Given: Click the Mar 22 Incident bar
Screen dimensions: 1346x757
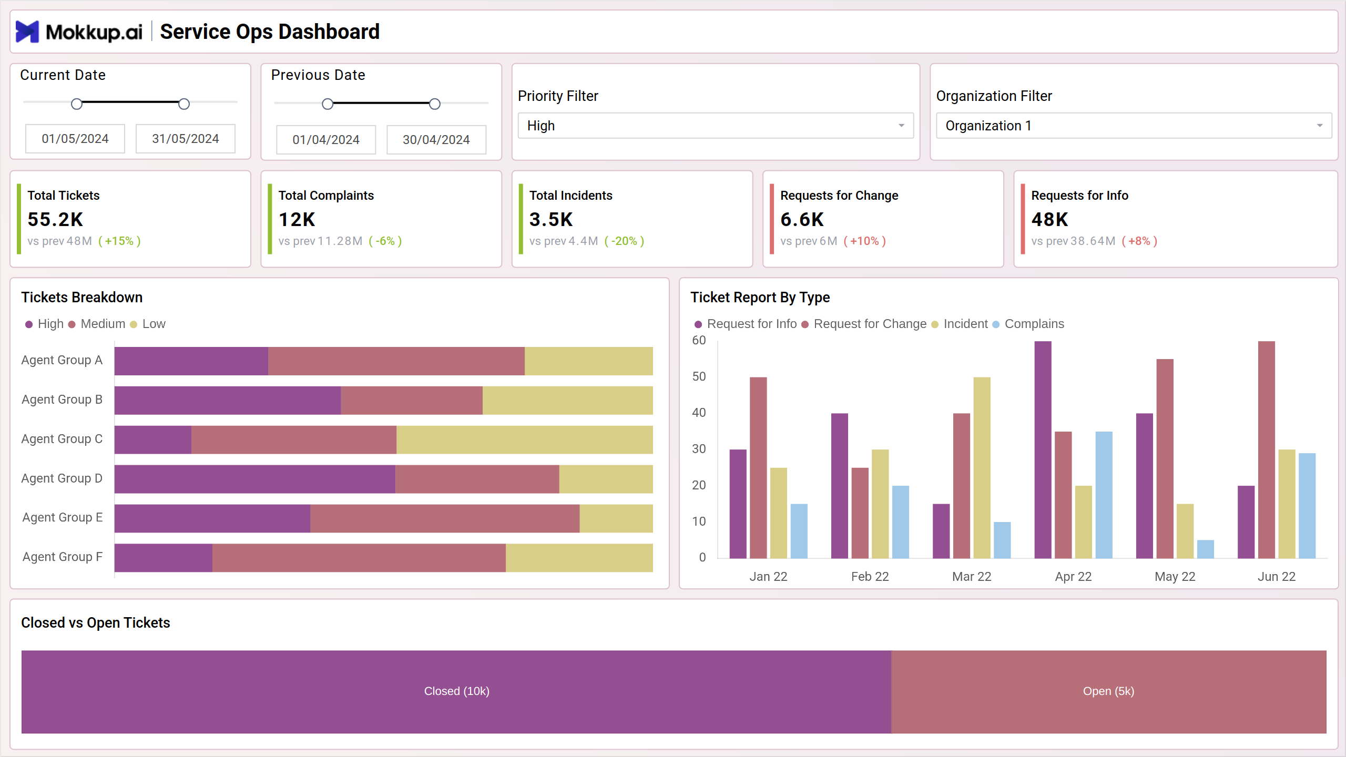Looking at the screenshot, I should tap(982, 468).
